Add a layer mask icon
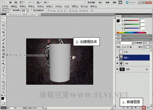153x110 pixels. click(x=132, y=108)
